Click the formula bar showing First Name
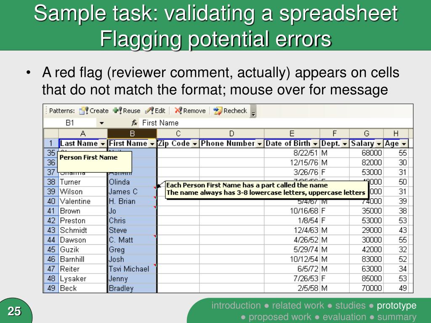This screenshot has width=431, height=323. point(276,123)
